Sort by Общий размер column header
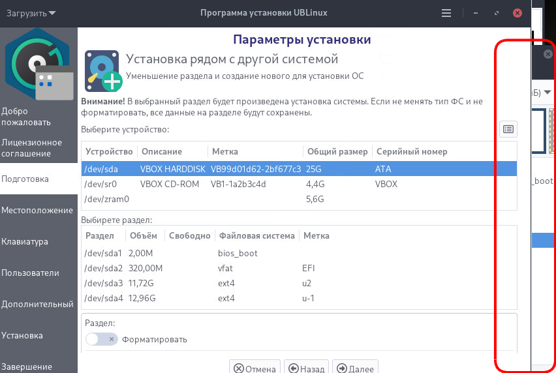Screen dimensions: 556x373 pyautogui.click(x=337, y=151)
